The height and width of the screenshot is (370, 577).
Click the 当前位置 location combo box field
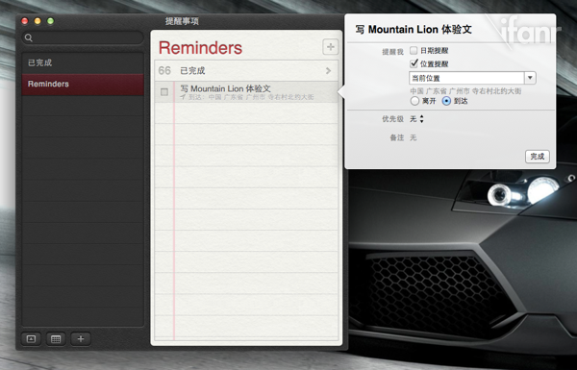point(466,78)
